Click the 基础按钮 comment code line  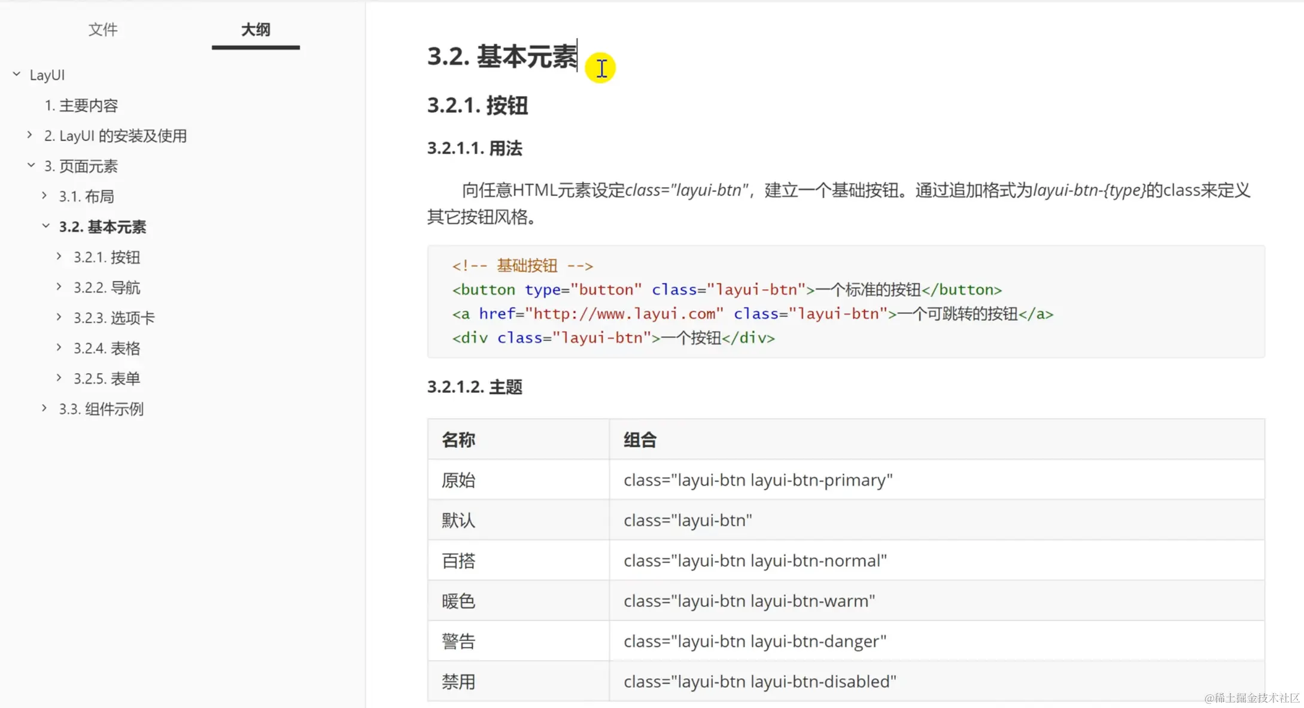522,265
